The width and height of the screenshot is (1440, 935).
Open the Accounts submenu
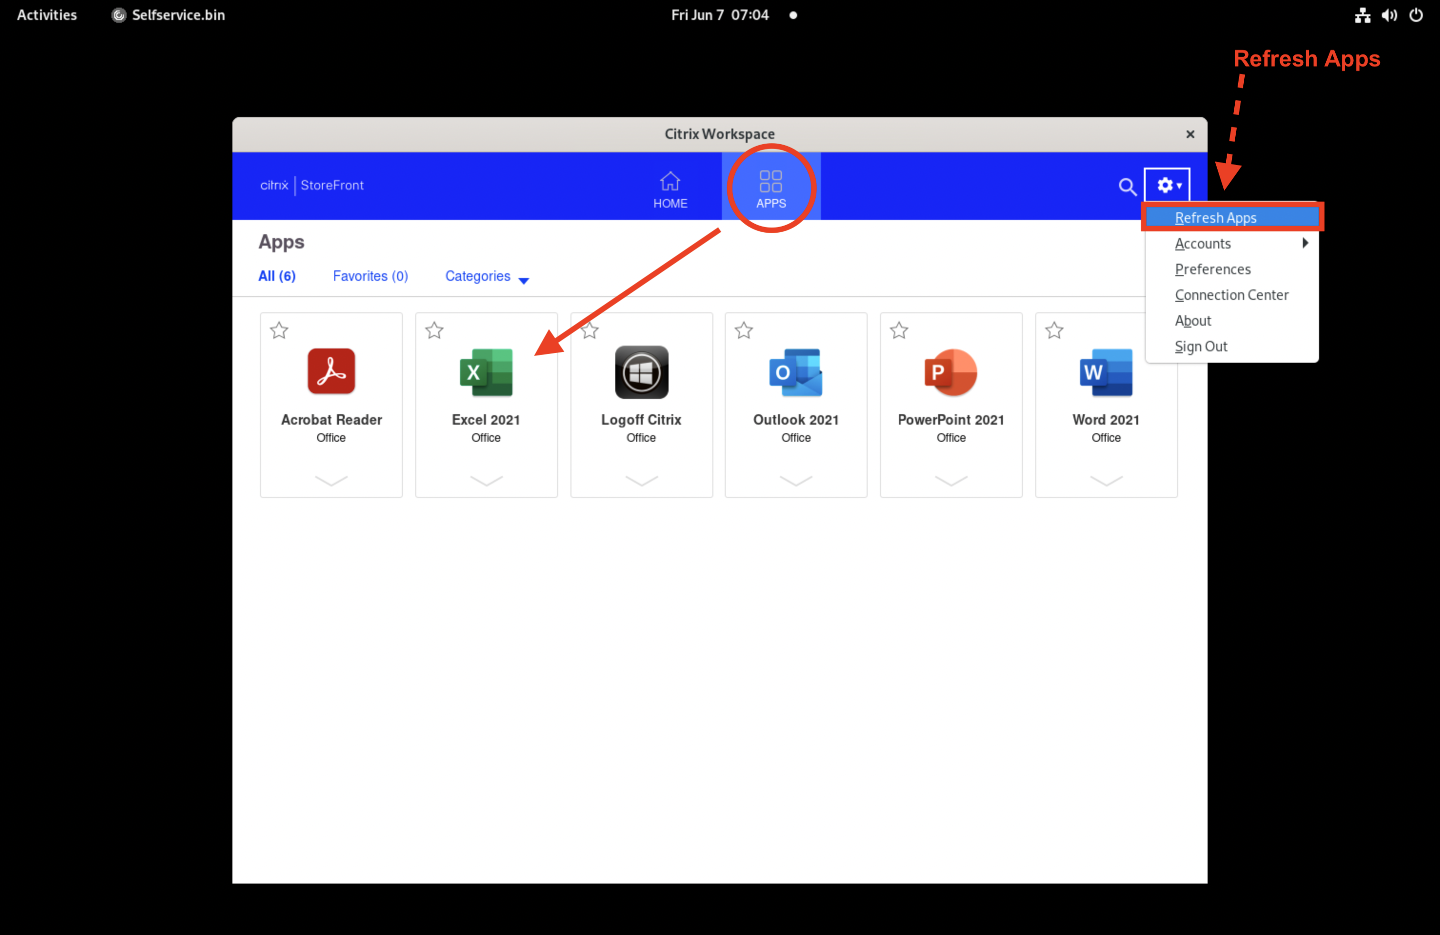tap(1232, 243)
